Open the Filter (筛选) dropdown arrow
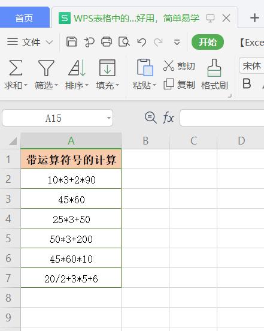Viewport: 264px width, 331px height. click(56, 85)
